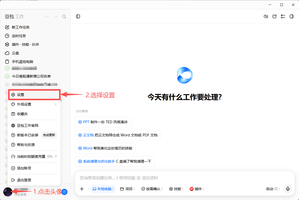Click the gauge icon for quota usage

coord(13,157)
